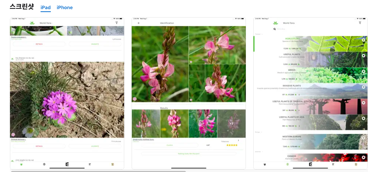Tap VALIDATE under the Punica granatum post

click(95, 44)
